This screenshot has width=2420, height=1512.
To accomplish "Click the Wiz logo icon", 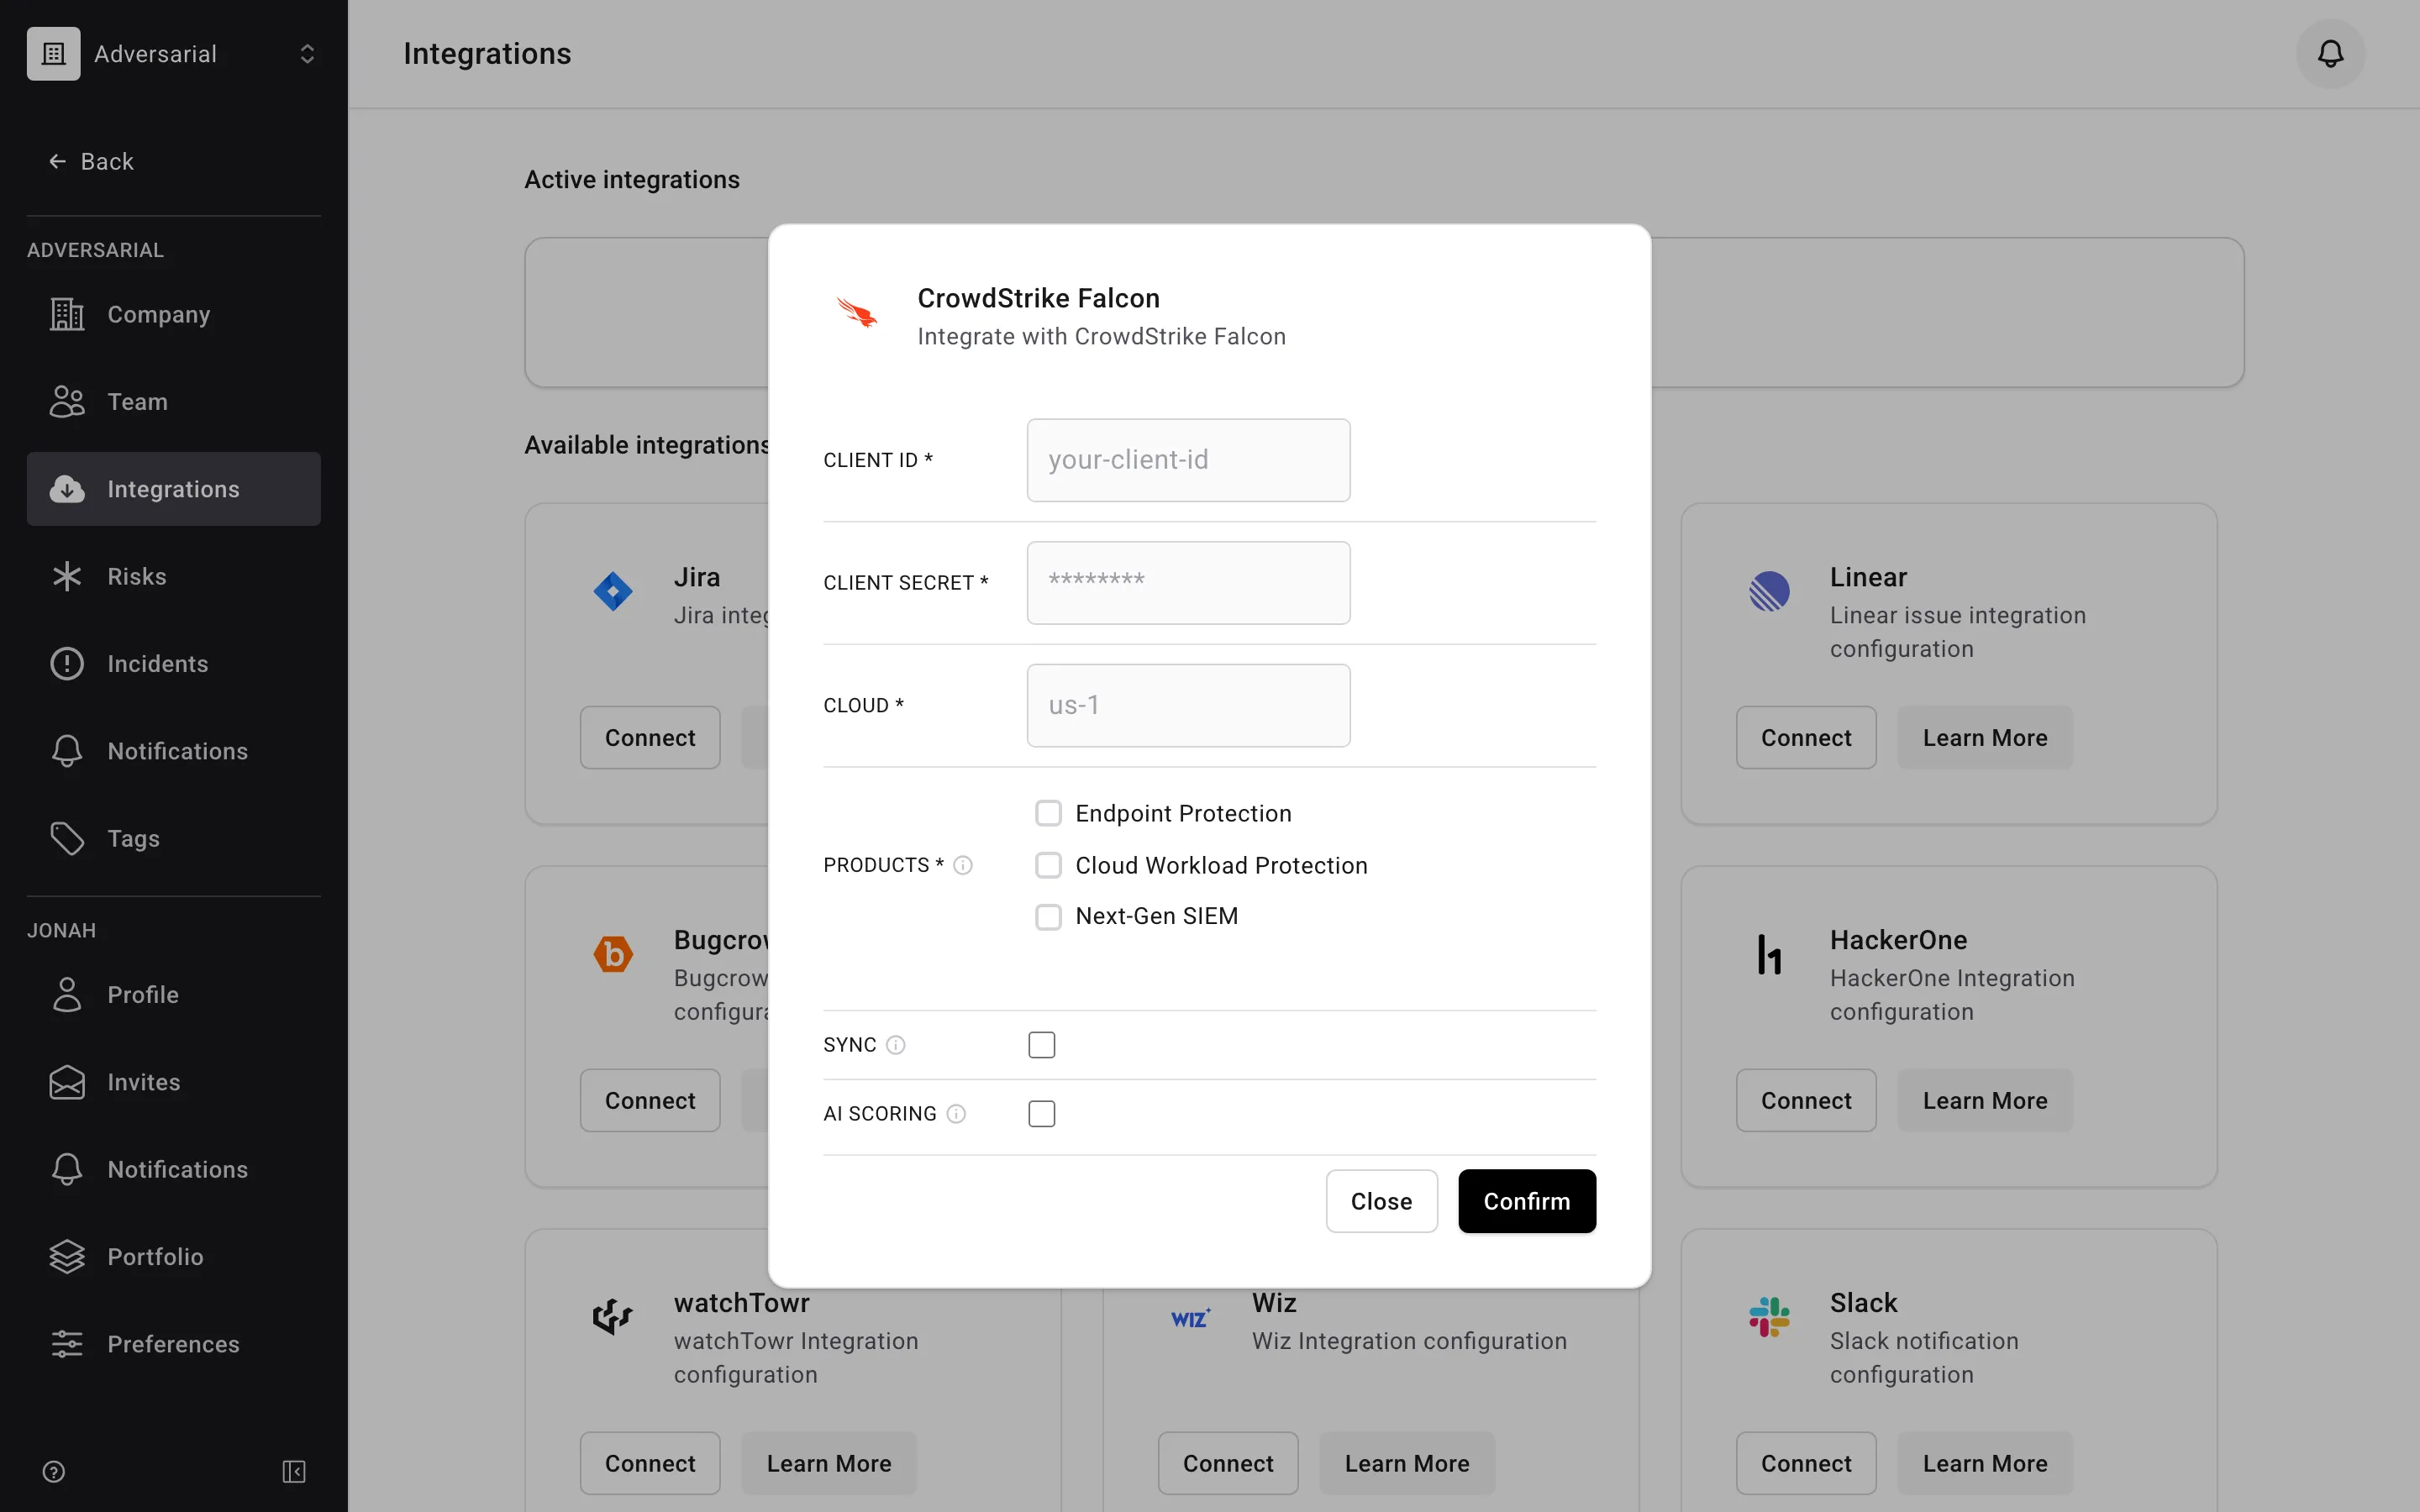I will 1191,1318.
